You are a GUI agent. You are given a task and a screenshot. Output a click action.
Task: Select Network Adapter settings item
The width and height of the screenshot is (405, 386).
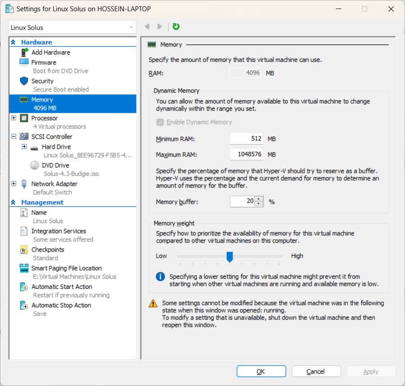tap(73, 188)
